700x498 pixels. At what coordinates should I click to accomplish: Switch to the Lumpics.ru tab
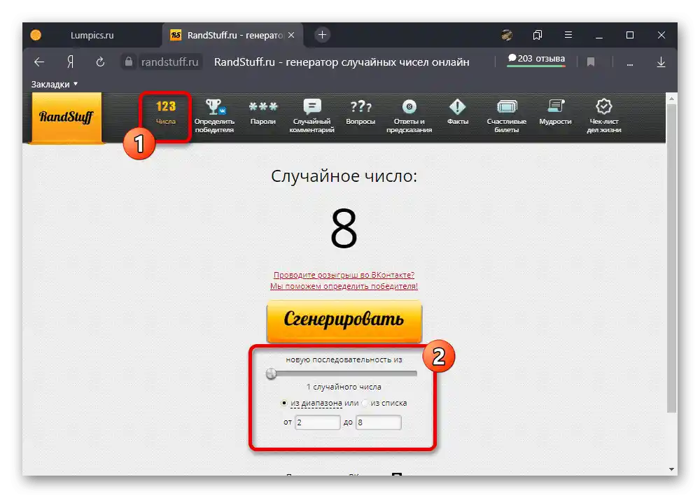pyautogui.click(x=92, y=35)
